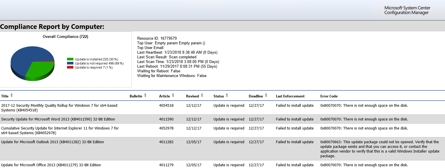Viewport: 445px width, 168px height.
Task: Click the 'Last Heartbeat' line
Action: (x=177, y=52)
